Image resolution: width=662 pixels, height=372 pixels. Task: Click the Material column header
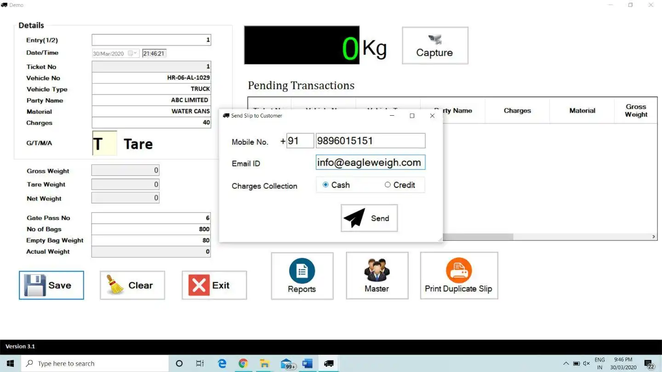[x=582, y=111]
